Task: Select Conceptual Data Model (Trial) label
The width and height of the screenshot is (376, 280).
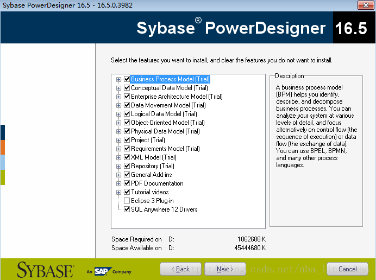Action: (170, 88)
